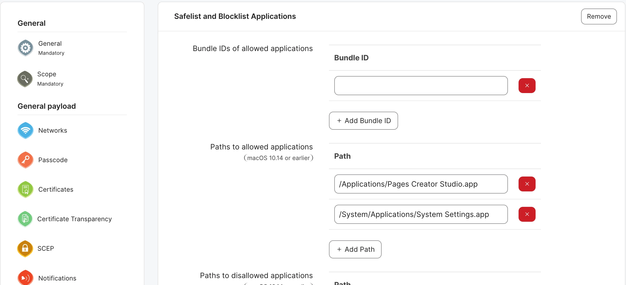Remove the Pages Creator Studio path
Image resolution: width=626 pixels, height=285 pixels.
tap(527, 184)
